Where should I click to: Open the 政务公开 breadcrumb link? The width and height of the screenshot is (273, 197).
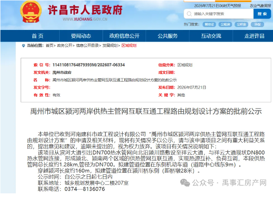[64, 46]
